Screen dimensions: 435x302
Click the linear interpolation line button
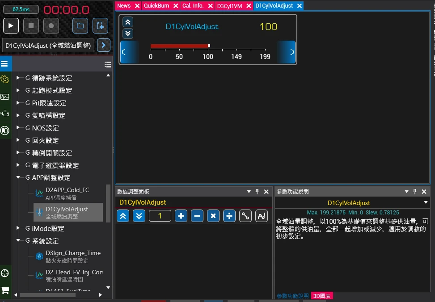(245, 216)
